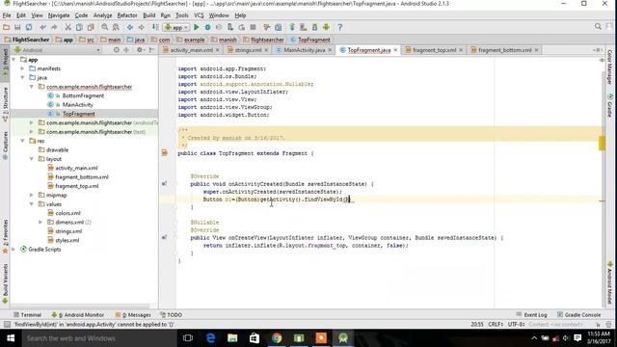The width and height of the screenshot is (617, 347).
Task: Close the fragment_bottom.xml tab
Action: (x=536, y=50)
